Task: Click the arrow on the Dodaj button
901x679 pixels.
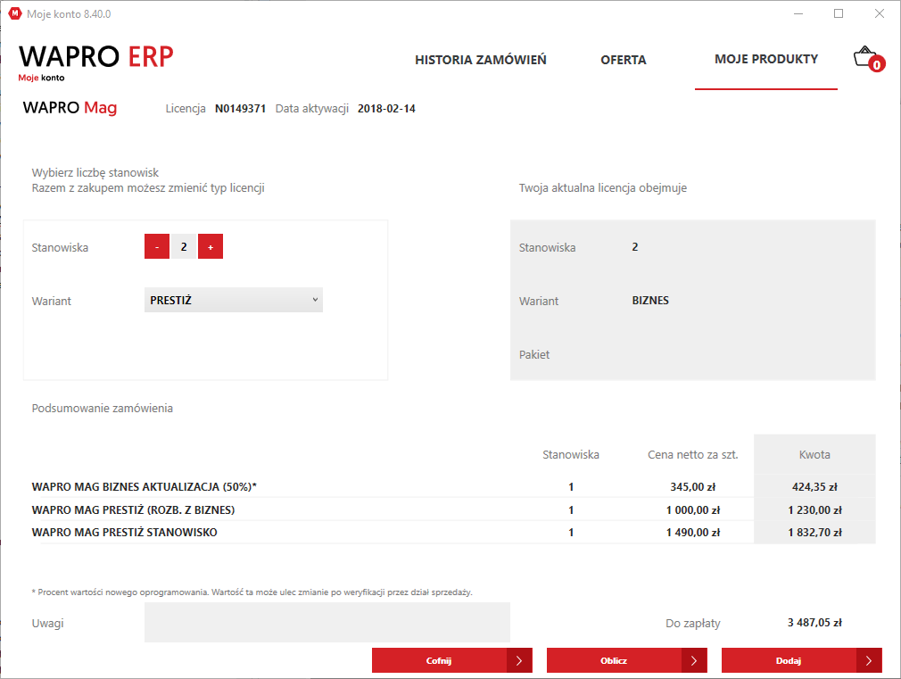Action: 869,660
